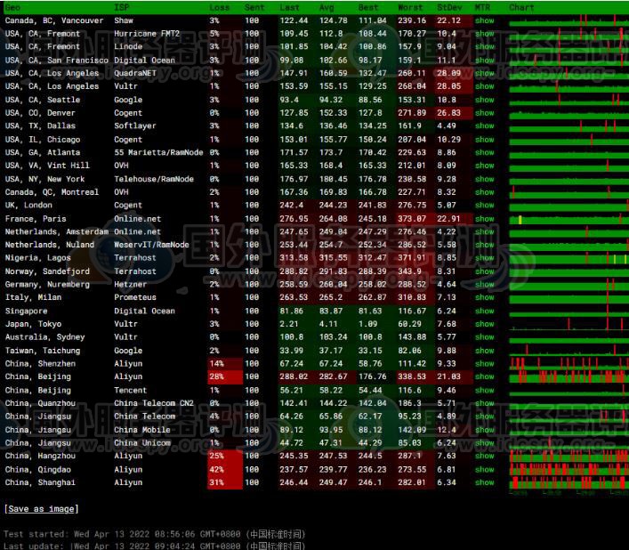
Task: Click latency chart for China Shanghai row
Action: [569, 482]
